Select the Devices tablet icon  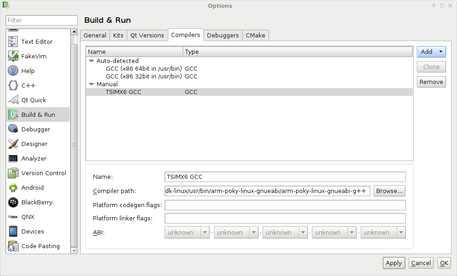(13, 231)
